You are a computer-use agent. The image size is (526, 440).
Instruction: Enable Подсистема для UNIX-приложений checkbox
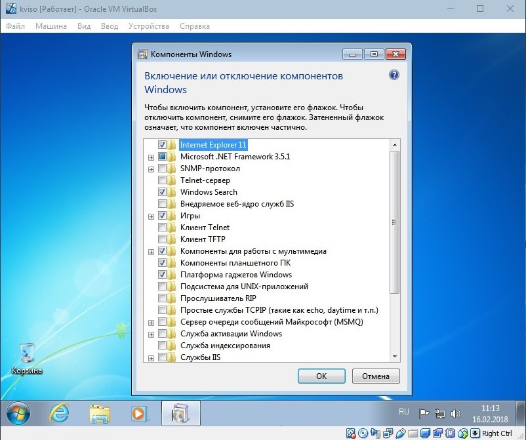click(x=162, y=287)
